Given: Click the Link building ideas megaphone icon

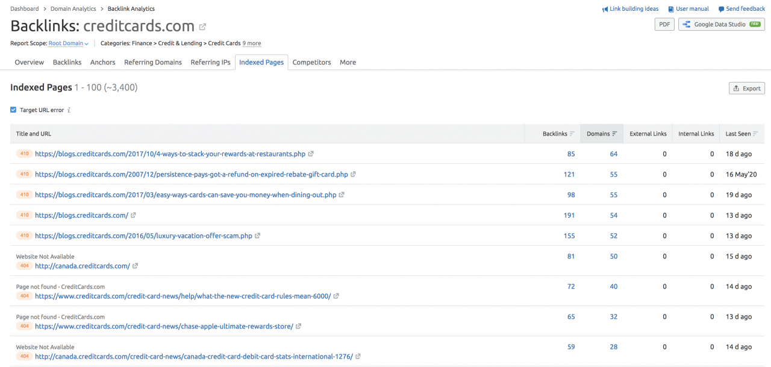Looking at the screenshot, I should [605, 9].
